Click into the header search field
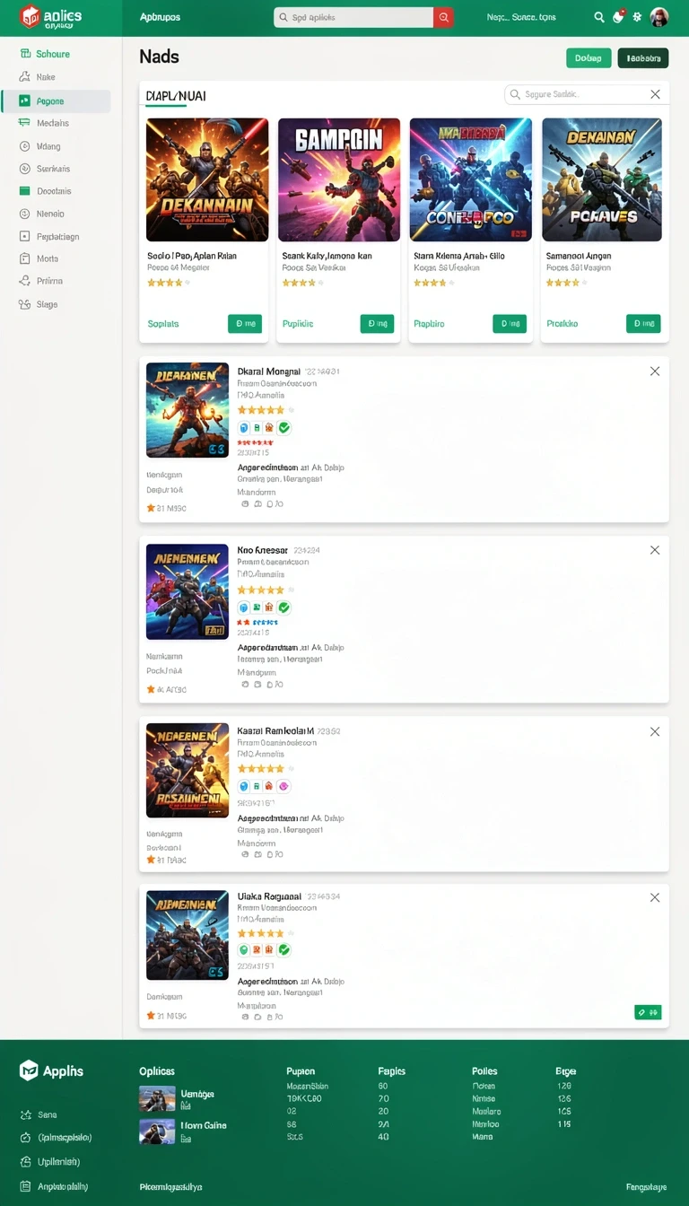Screen dimensions: 689x1206 (354, 17)
